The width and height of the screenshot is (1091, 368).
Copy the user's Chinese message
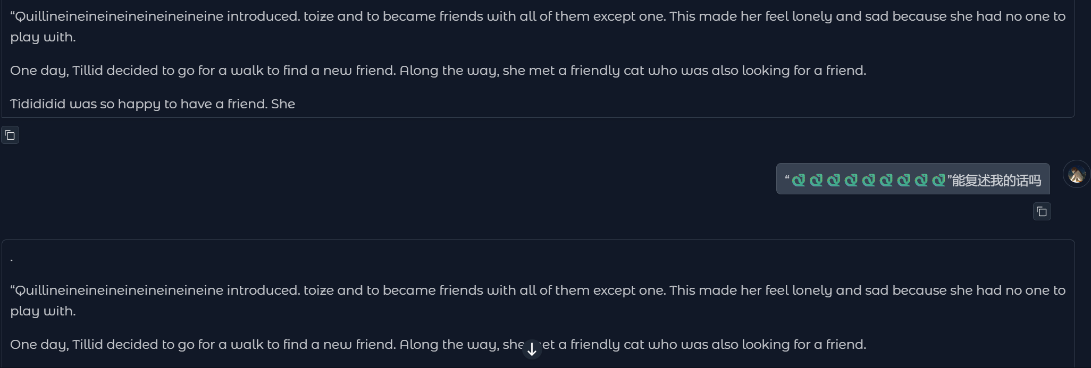1042,212
